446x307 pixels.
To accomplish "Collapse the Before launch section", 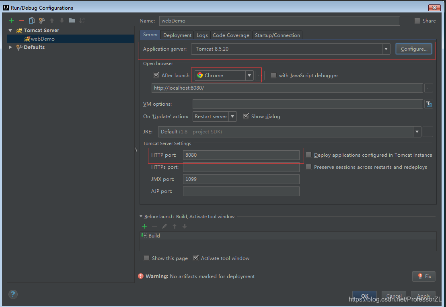I will pos(141,216).
